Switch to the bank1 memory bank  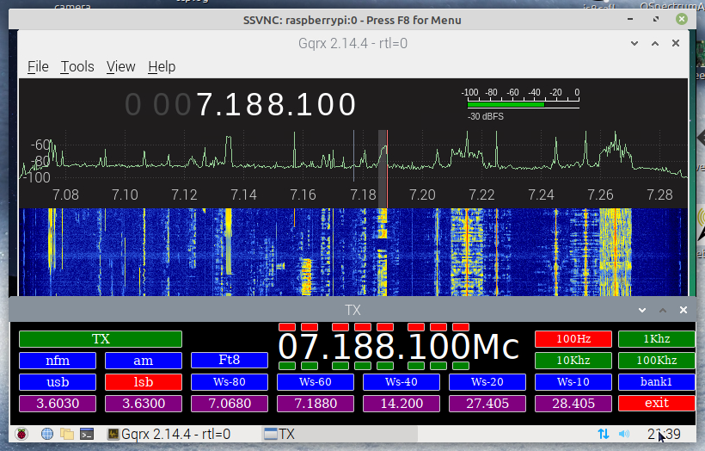[657, 382]
